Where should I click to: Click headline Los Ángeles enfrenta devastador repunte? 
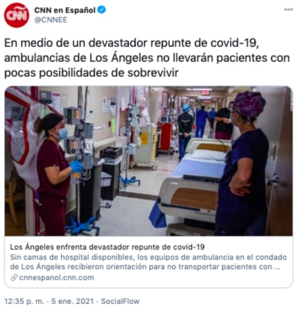(x=107, y=247)
